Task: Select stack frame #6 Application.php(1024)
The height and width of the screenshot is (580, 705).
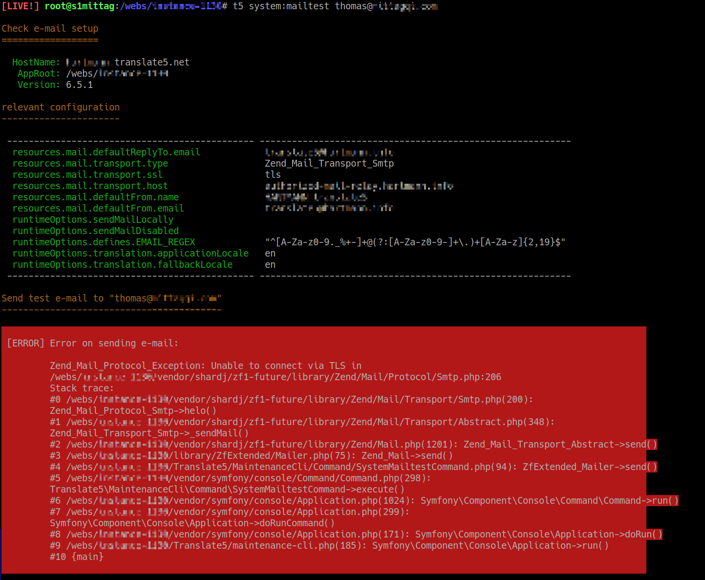Action: (x=364, y=500)
